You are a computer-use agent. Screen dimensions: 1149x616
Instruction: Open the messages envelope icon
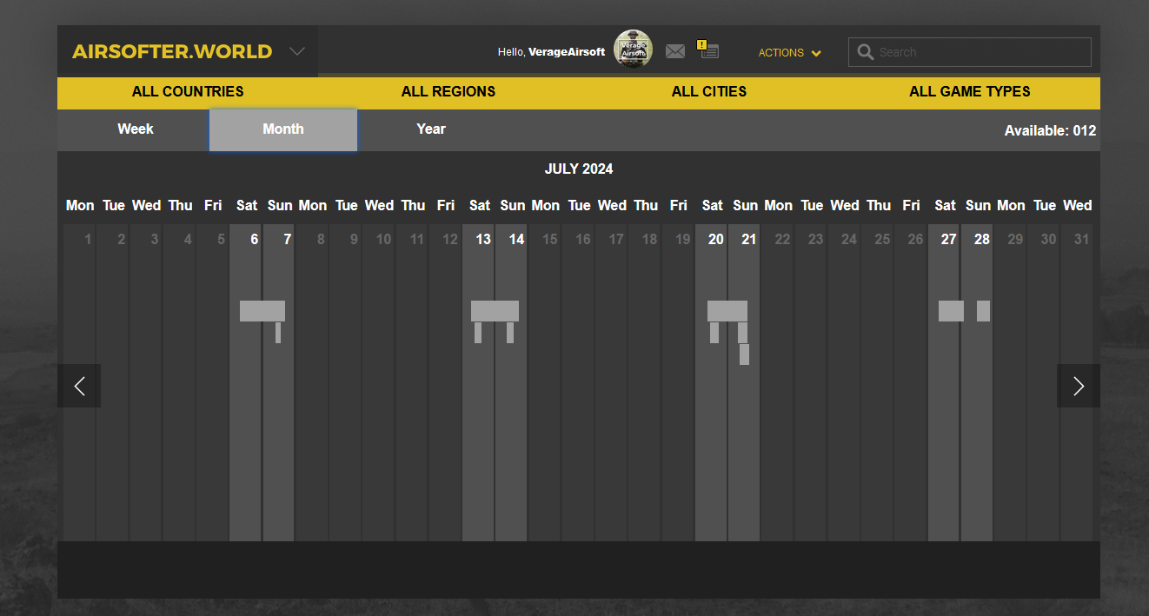coord(675,52)
